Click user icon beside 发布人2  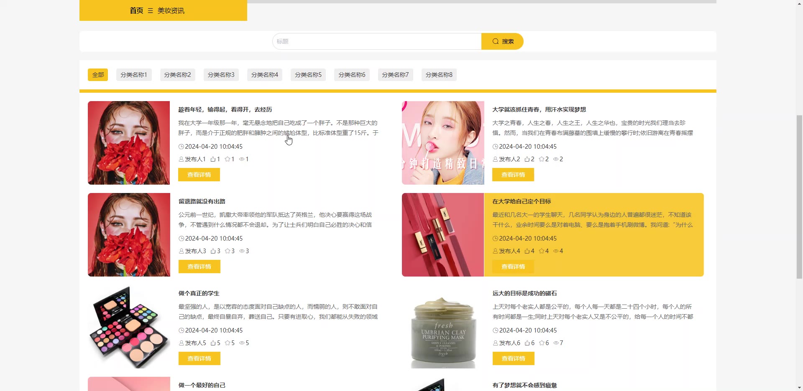(x=495, y=159)
